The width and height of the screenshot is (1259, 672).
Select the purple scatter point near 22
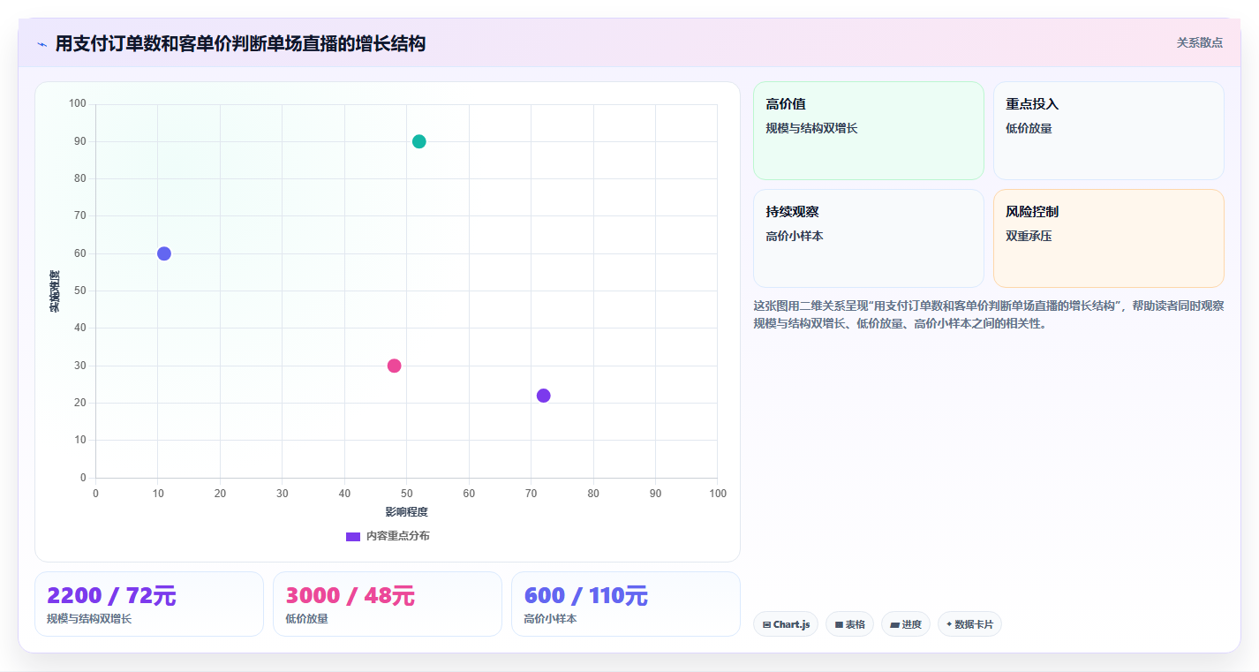[x=544, y=396]
